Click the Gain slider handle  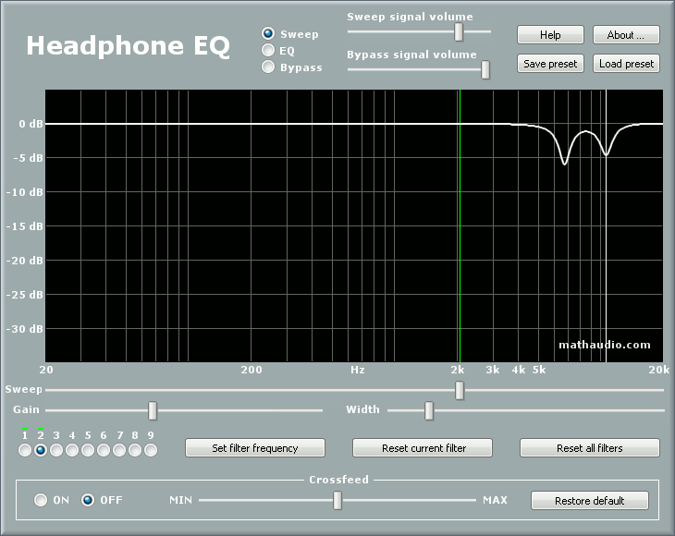click(x=153, y=411)
